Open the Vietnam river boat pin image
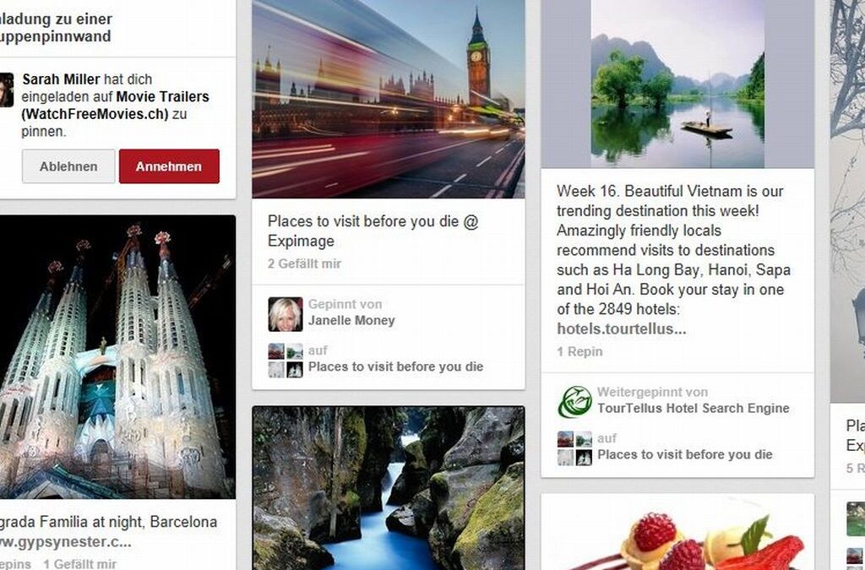This screenshot has width=865, height=570. point(677,84)
